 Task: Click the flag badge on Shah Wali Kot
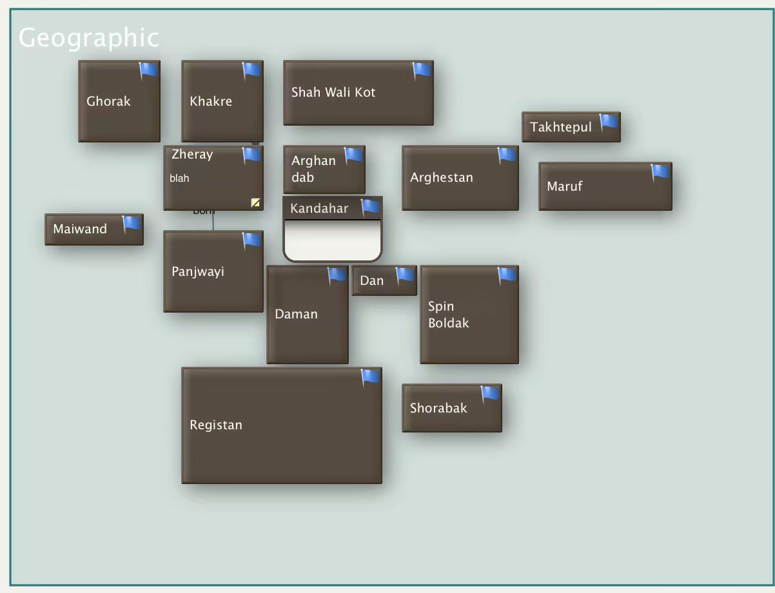click(422, 70)
